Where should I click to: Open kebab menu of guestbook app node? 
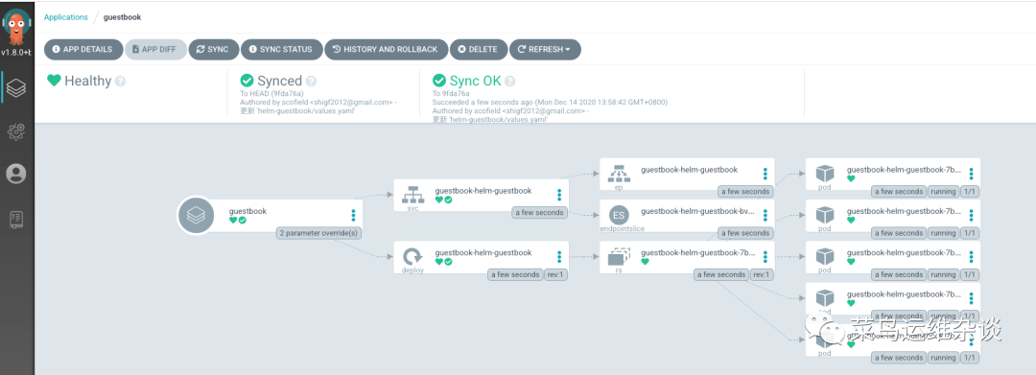pyautogui.click(x=353, y=215)
